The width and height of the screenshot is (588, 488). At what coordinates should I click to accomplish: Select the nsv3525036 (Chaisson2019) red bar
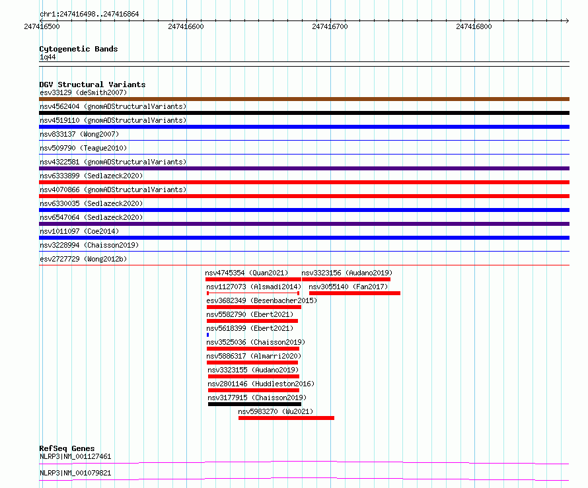pyautogui.click(x=253, y=349)
